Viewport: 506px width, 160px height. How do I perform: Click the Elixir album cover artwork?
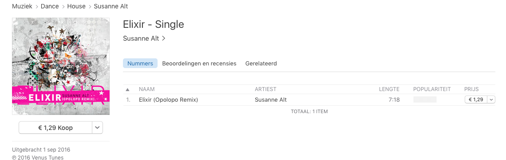pyautogui.click(x=61, y=66)
